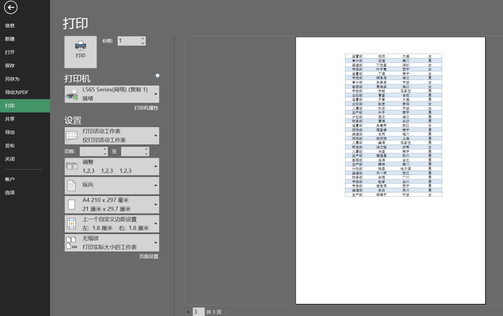Select 另存为 in sidebar
This screenshot has height=316, width=503.
[x=12, y=79]
